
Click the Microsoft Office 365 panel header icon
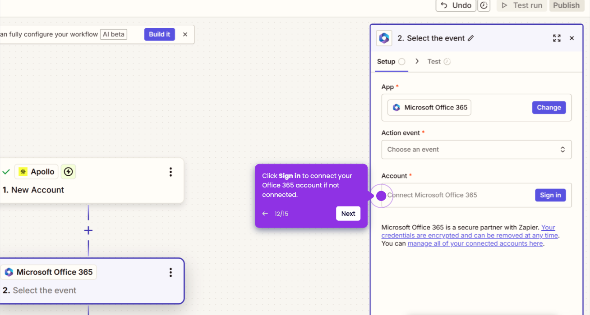point(384,38)
